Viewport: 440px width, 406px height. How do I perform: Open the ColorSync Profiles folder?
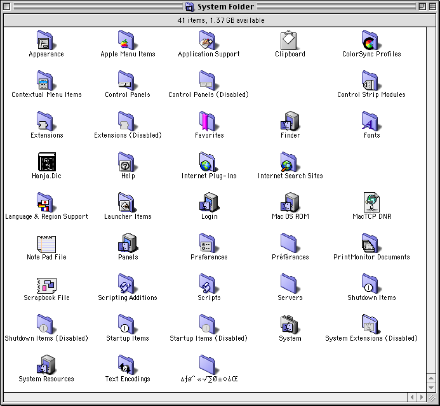pos(371,40)
